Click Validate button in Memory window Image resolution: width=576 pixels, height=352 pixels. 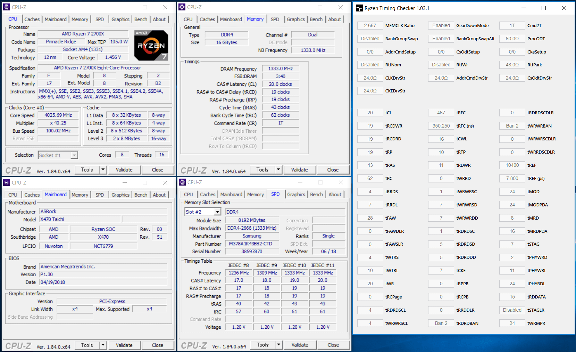coord(300,170)
